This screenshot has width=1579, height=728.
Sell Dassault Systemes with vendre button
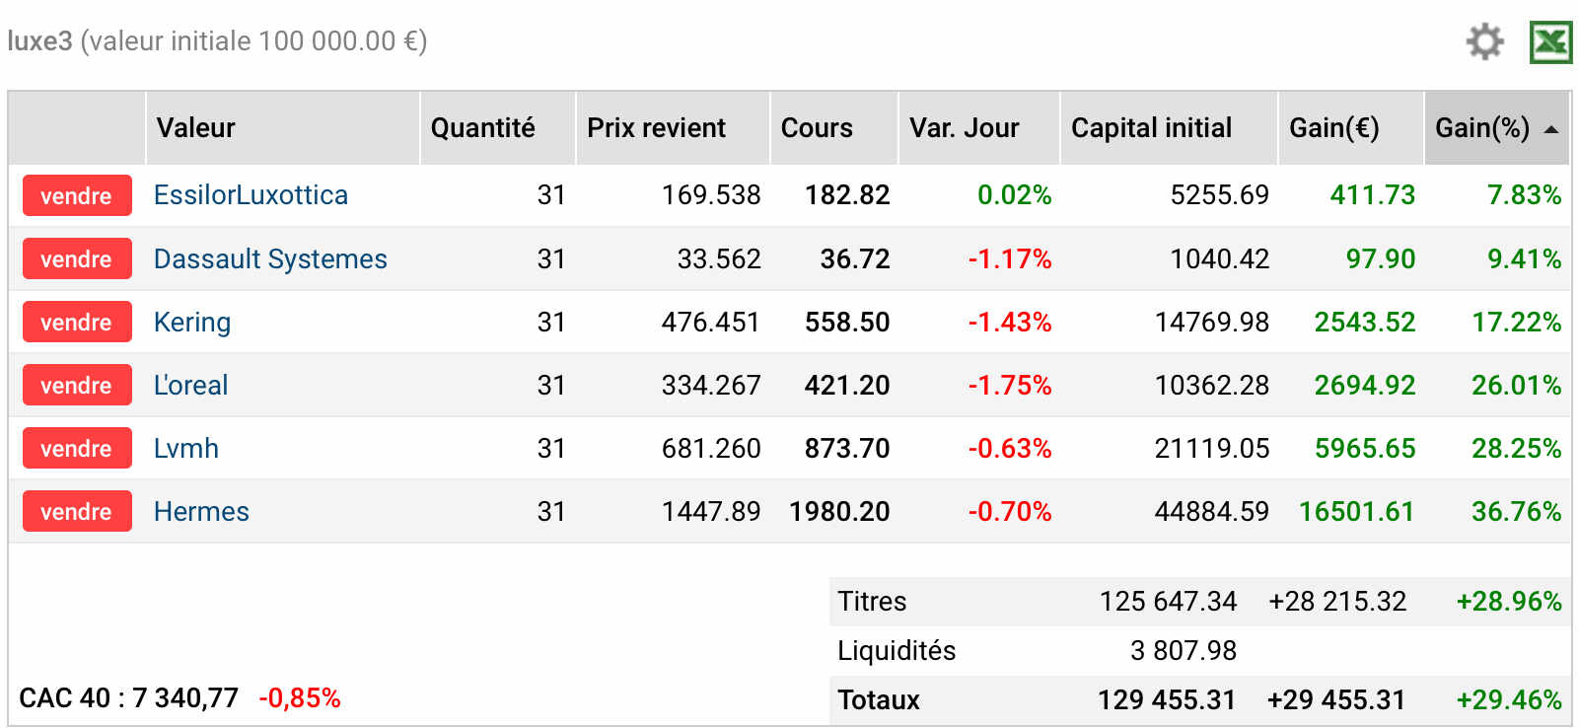pos(77,258)
